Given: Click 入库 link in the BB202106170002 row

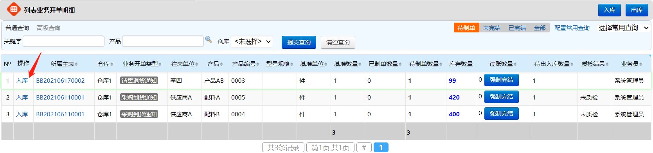Looking at the screenshot, I should [22, 81].
